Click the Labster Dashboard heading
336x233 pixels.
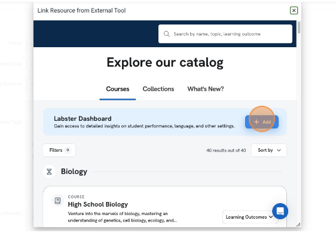pyautogui.click(x=83, y=118)
